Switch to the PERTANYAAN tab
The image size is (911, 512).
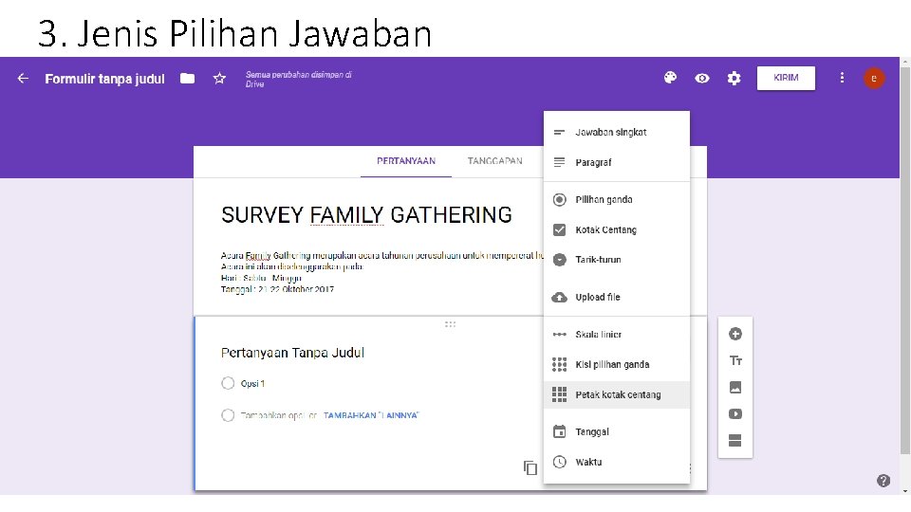click(x=406, y=161)
